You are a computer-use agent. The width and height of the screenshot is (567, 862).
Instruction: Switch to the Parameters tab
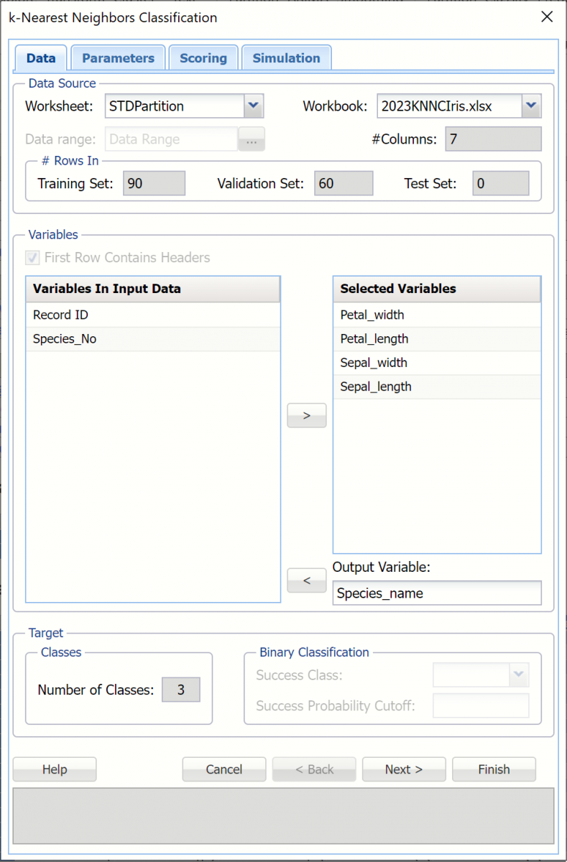(x=118, y=58)
